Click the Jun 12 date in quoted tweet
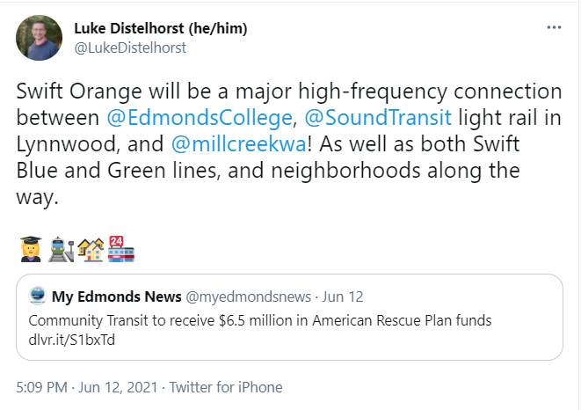Screen dimensions: 581x410 pos(343,297)
